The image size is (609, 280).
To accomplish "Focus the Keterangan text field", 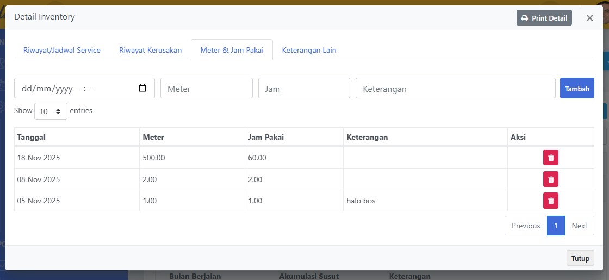I will 455,88.
